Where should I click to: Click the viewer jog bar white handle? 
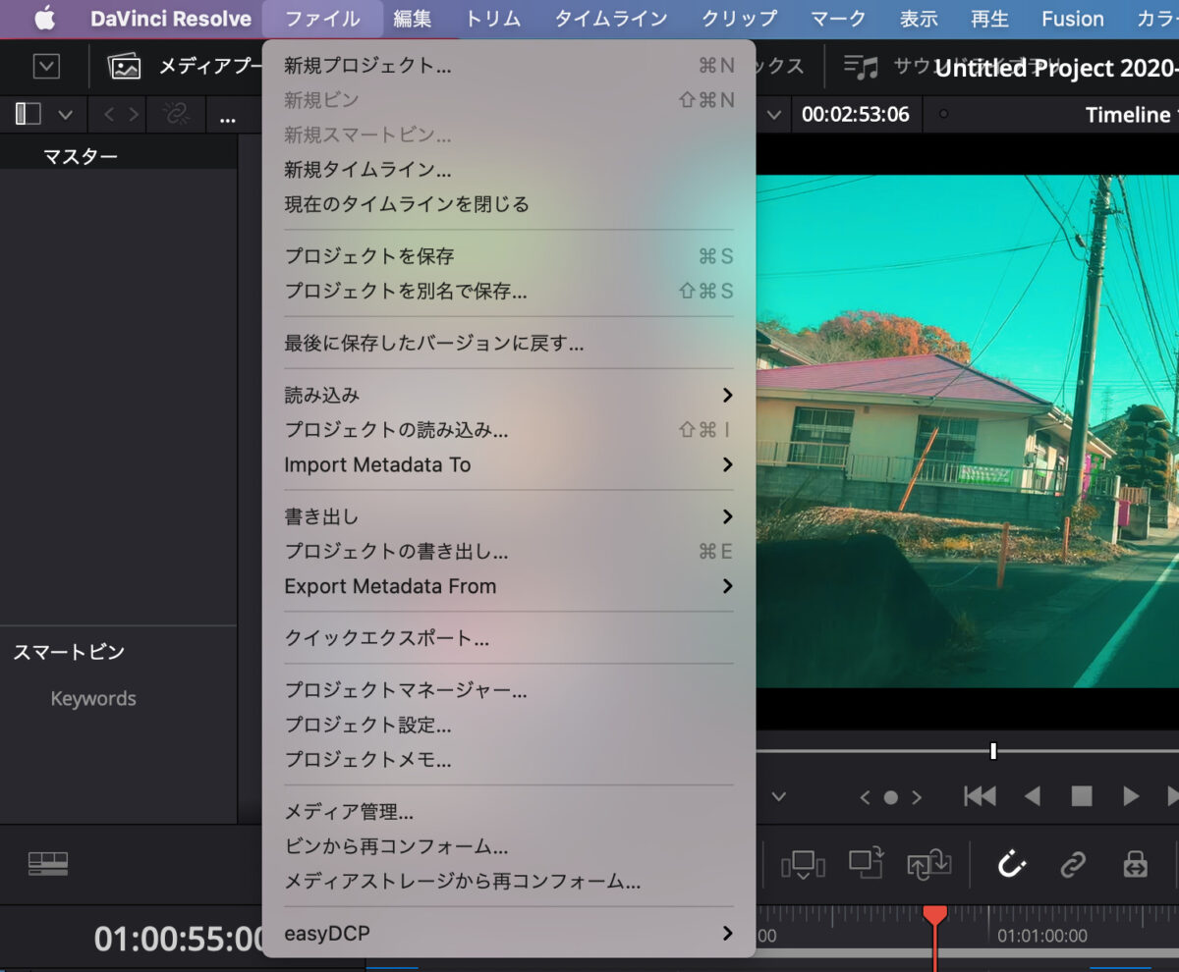click(x=993, y=751)
